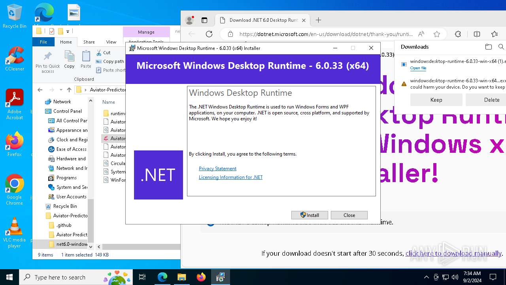Open the downloads folder icon in Edge
This screenshot has width=506, height=285.
pos(489,47)
